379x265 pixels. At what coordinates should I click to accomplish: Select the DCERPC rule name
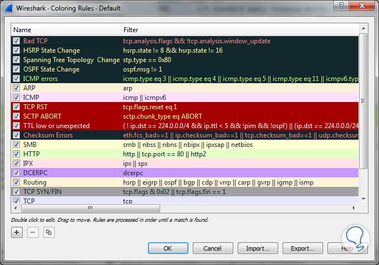tap(35, 173)
